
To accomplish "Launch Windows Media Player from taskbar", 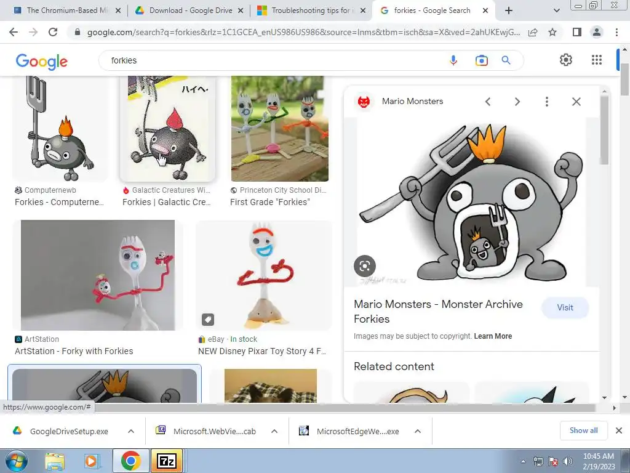I will click(91, 461).
